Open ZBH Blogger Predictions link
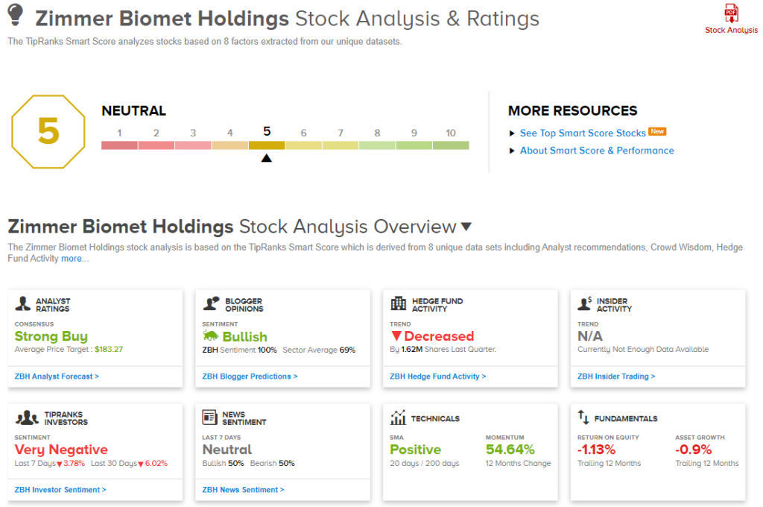The image size is (763, 507). [x=250, y=377]
